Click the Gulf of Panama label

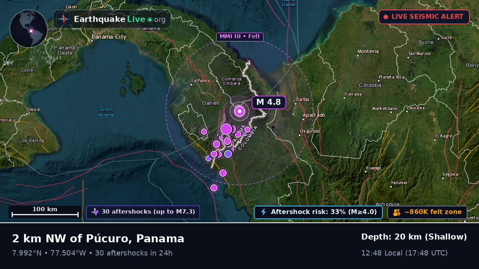105,112
